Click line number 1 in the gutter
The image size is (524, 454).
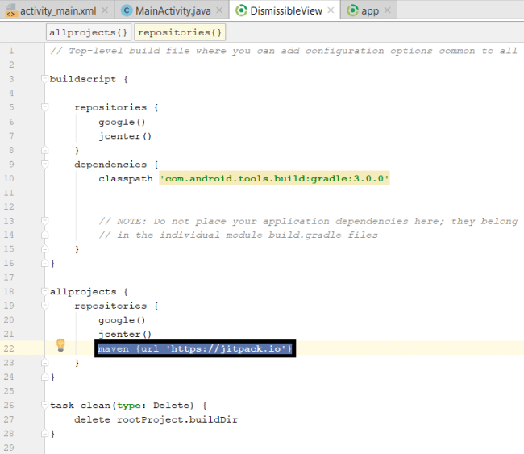click(x=11, y=51)
